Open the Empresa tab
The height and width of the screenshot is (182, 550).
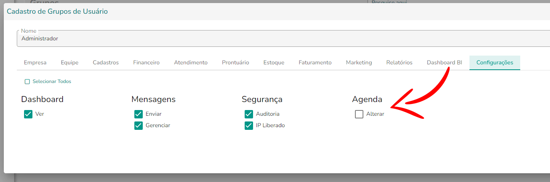point(35,62)
